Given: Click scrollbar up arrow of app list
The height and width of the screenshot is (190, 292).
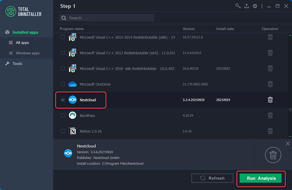Looking at the screenshot, I should click(290, 35).
